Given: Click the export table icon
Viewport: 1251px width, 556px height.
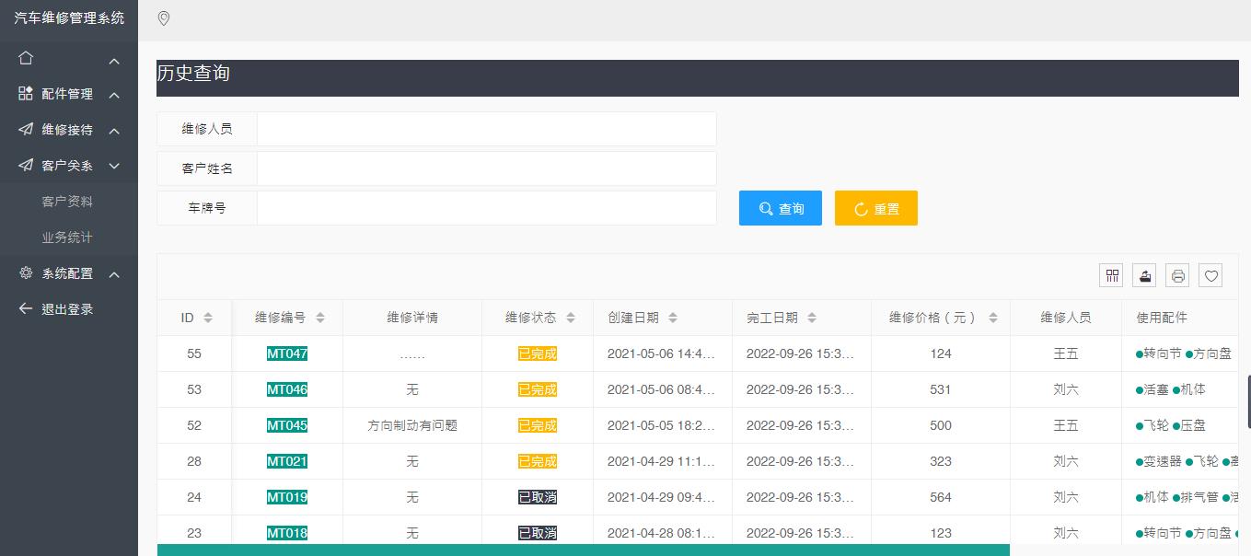Looking at the screenshot, I should pos(1144,275).
